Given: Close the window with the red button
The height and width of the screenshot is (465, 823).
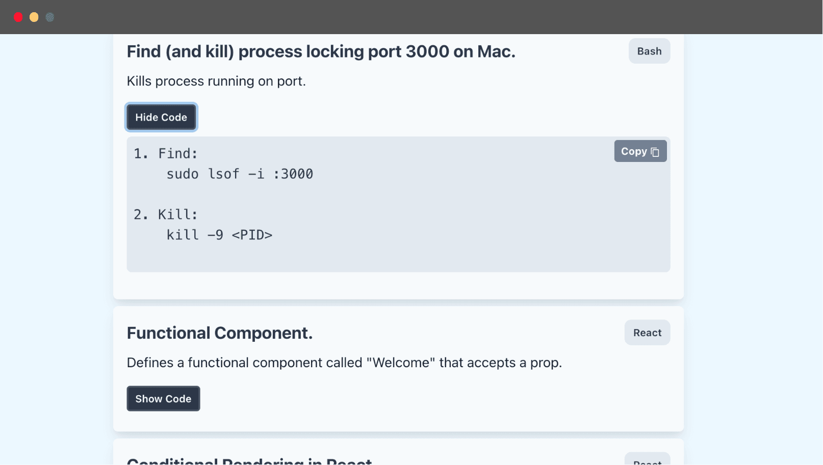Looking at the screenshot, I should [x=18, y=17].
